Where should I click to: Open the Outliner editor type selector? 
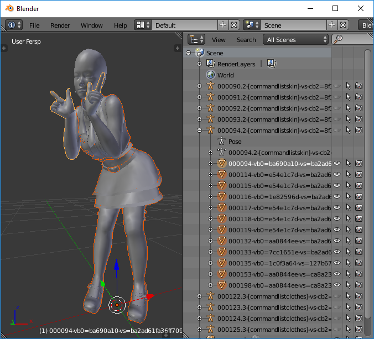tap(196, 39)
